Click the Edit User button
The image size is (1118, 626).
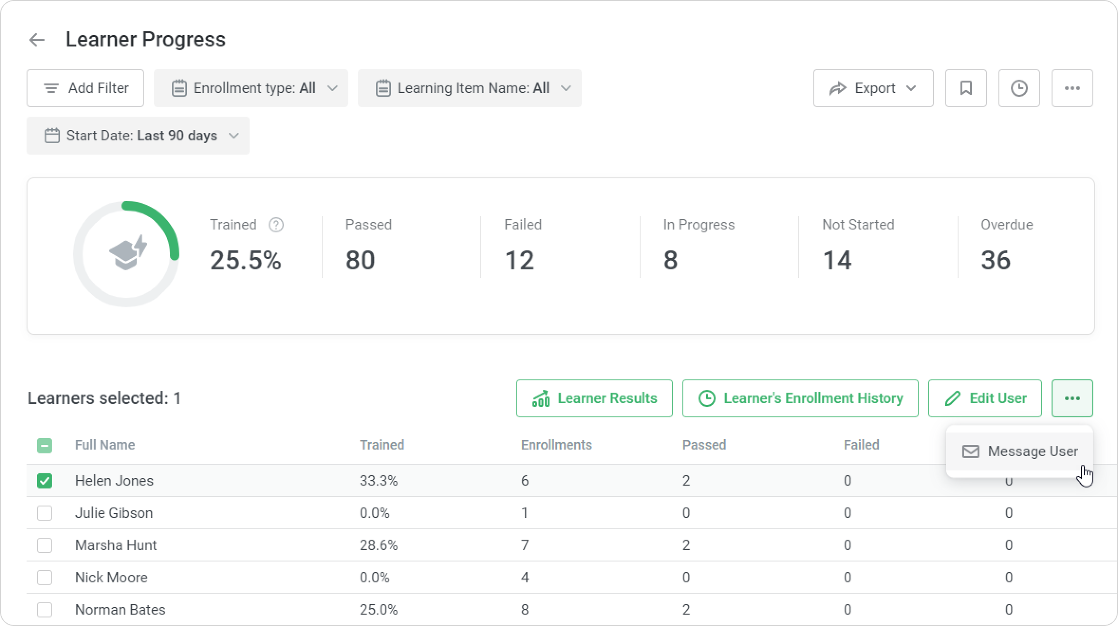pyautogui.click(x=985, y=398)
